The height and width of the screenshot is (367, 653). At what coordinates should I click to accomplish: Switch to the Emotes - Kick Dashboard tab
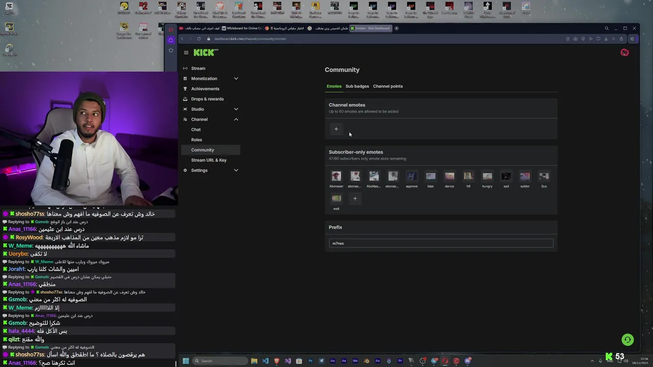pos(371,28)
